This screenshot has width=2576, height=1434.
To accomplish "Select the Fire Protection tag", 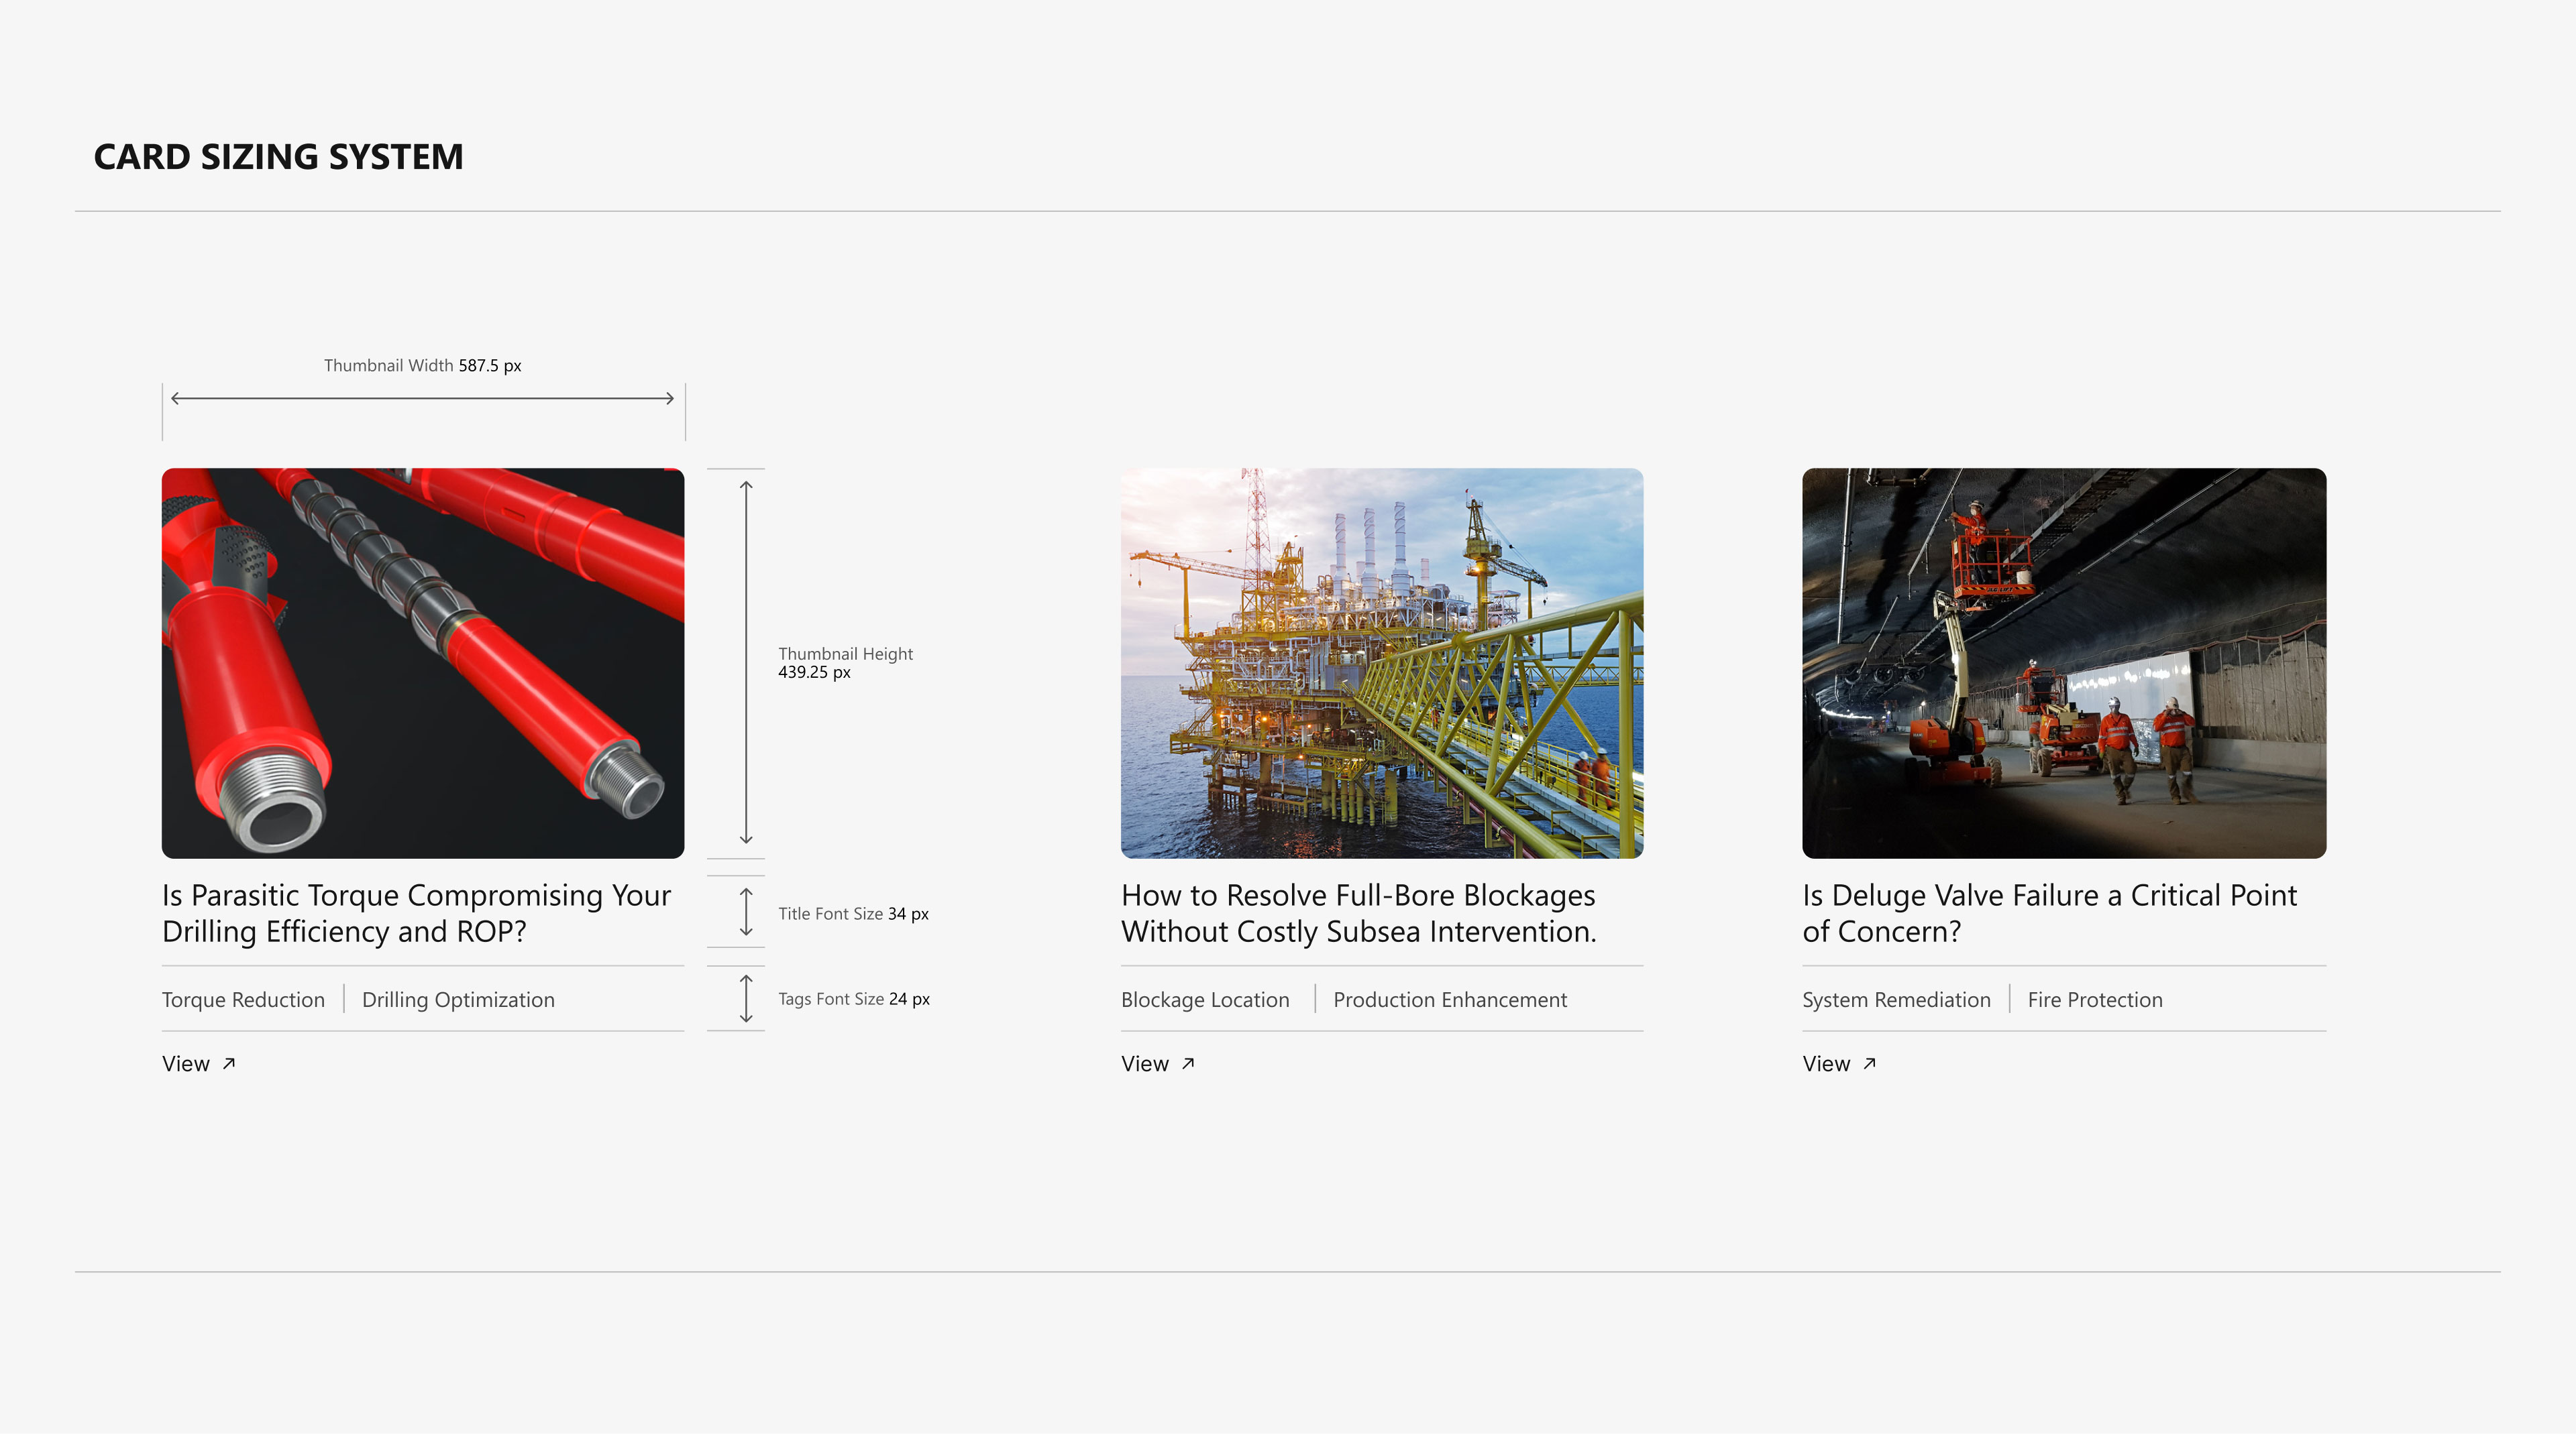I will pos(2095,1000).
